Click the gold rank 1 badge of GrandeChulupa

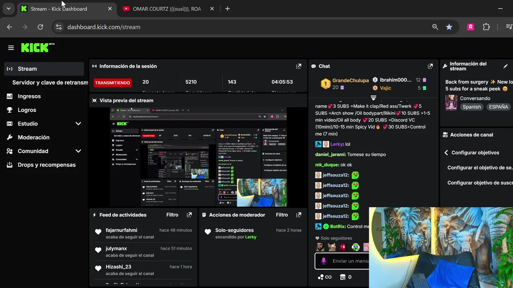coord(325,84)
